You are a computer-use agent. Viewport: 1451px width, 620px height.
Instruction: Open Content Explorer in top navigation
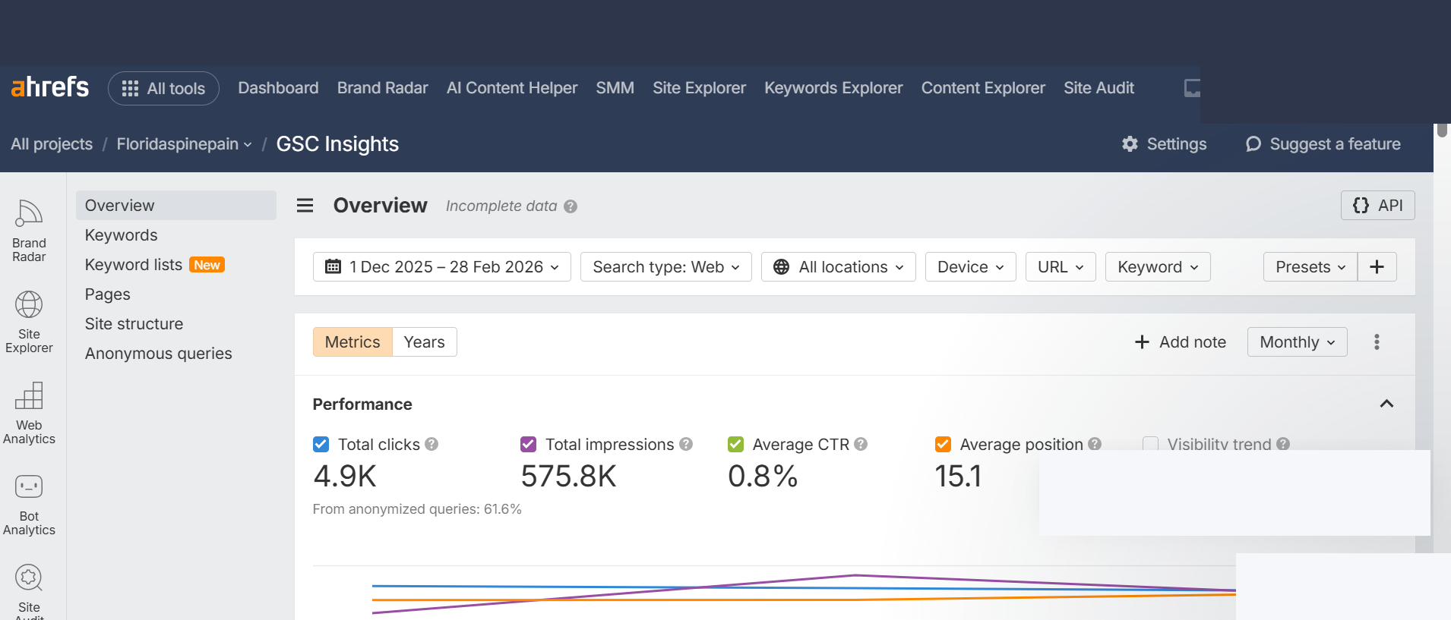point(983,88)
